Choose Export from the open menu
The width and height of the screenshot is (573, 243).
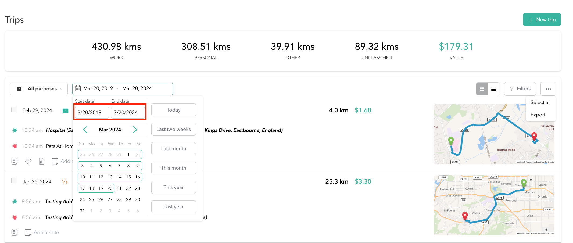[538, 115]
